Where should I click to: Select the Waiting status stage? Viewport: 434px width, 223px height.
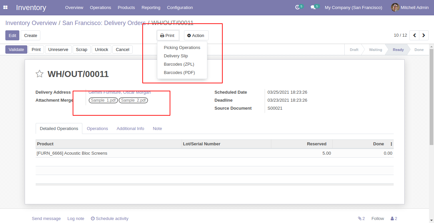tap(375, 50)
